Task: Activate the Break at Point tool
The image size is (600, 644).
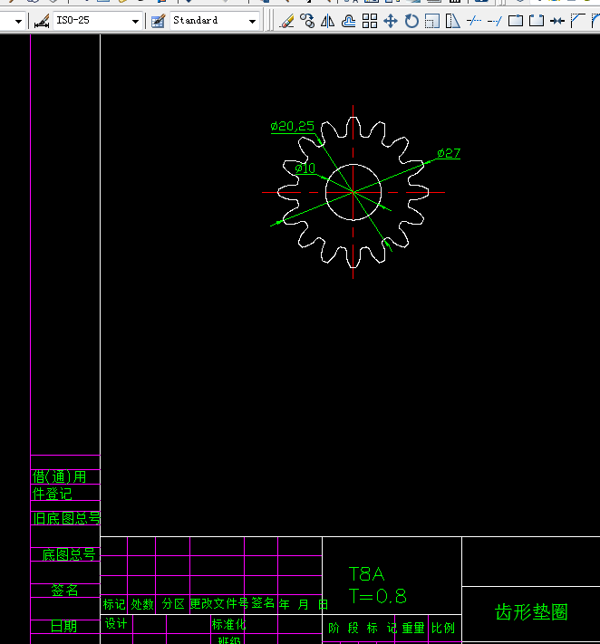Action: [516, 21]
